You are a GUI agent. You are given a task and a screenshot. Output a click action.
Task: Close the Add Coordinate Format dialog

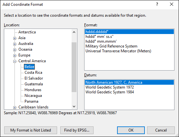point(172,4)
